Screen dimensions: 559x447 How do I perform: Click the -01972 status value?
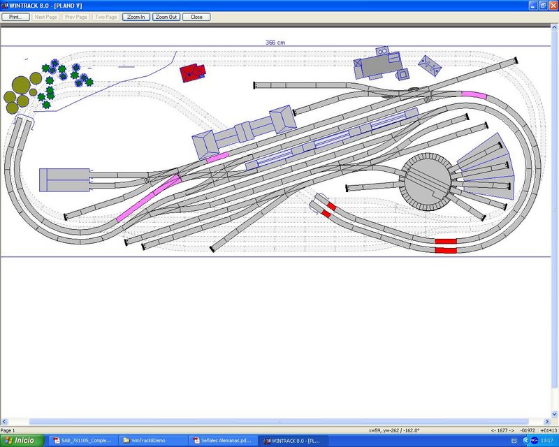[x=528, y=430]
